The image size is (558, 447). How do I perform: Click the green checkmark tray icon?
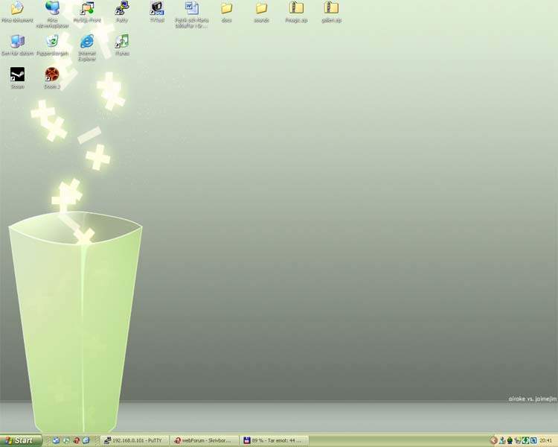(525, 440)
